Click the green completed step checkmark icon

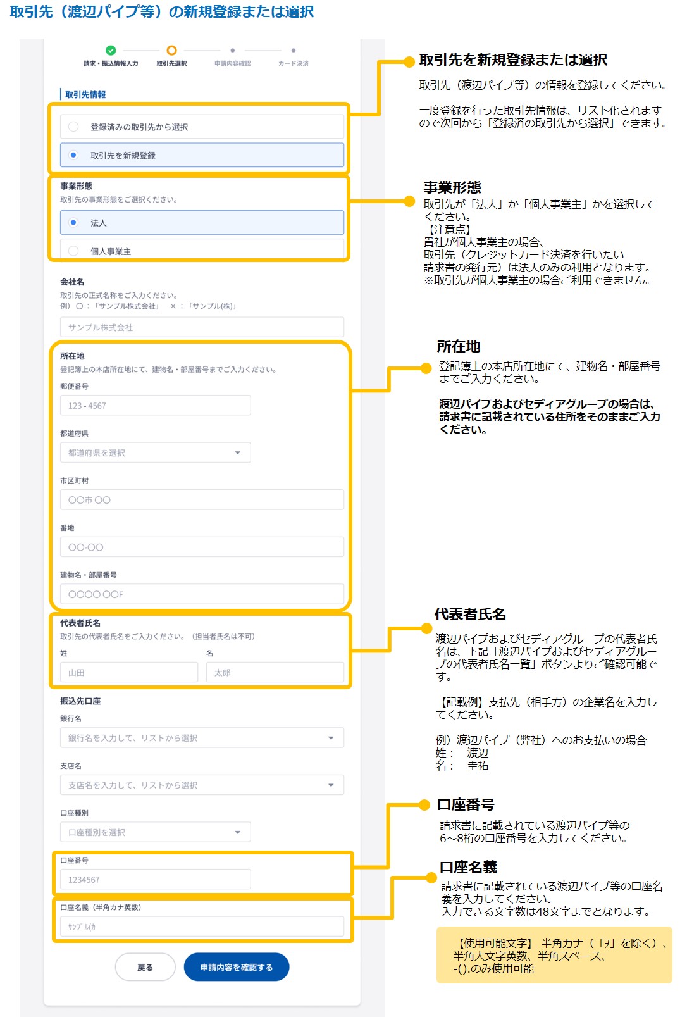tap(111, 51)
